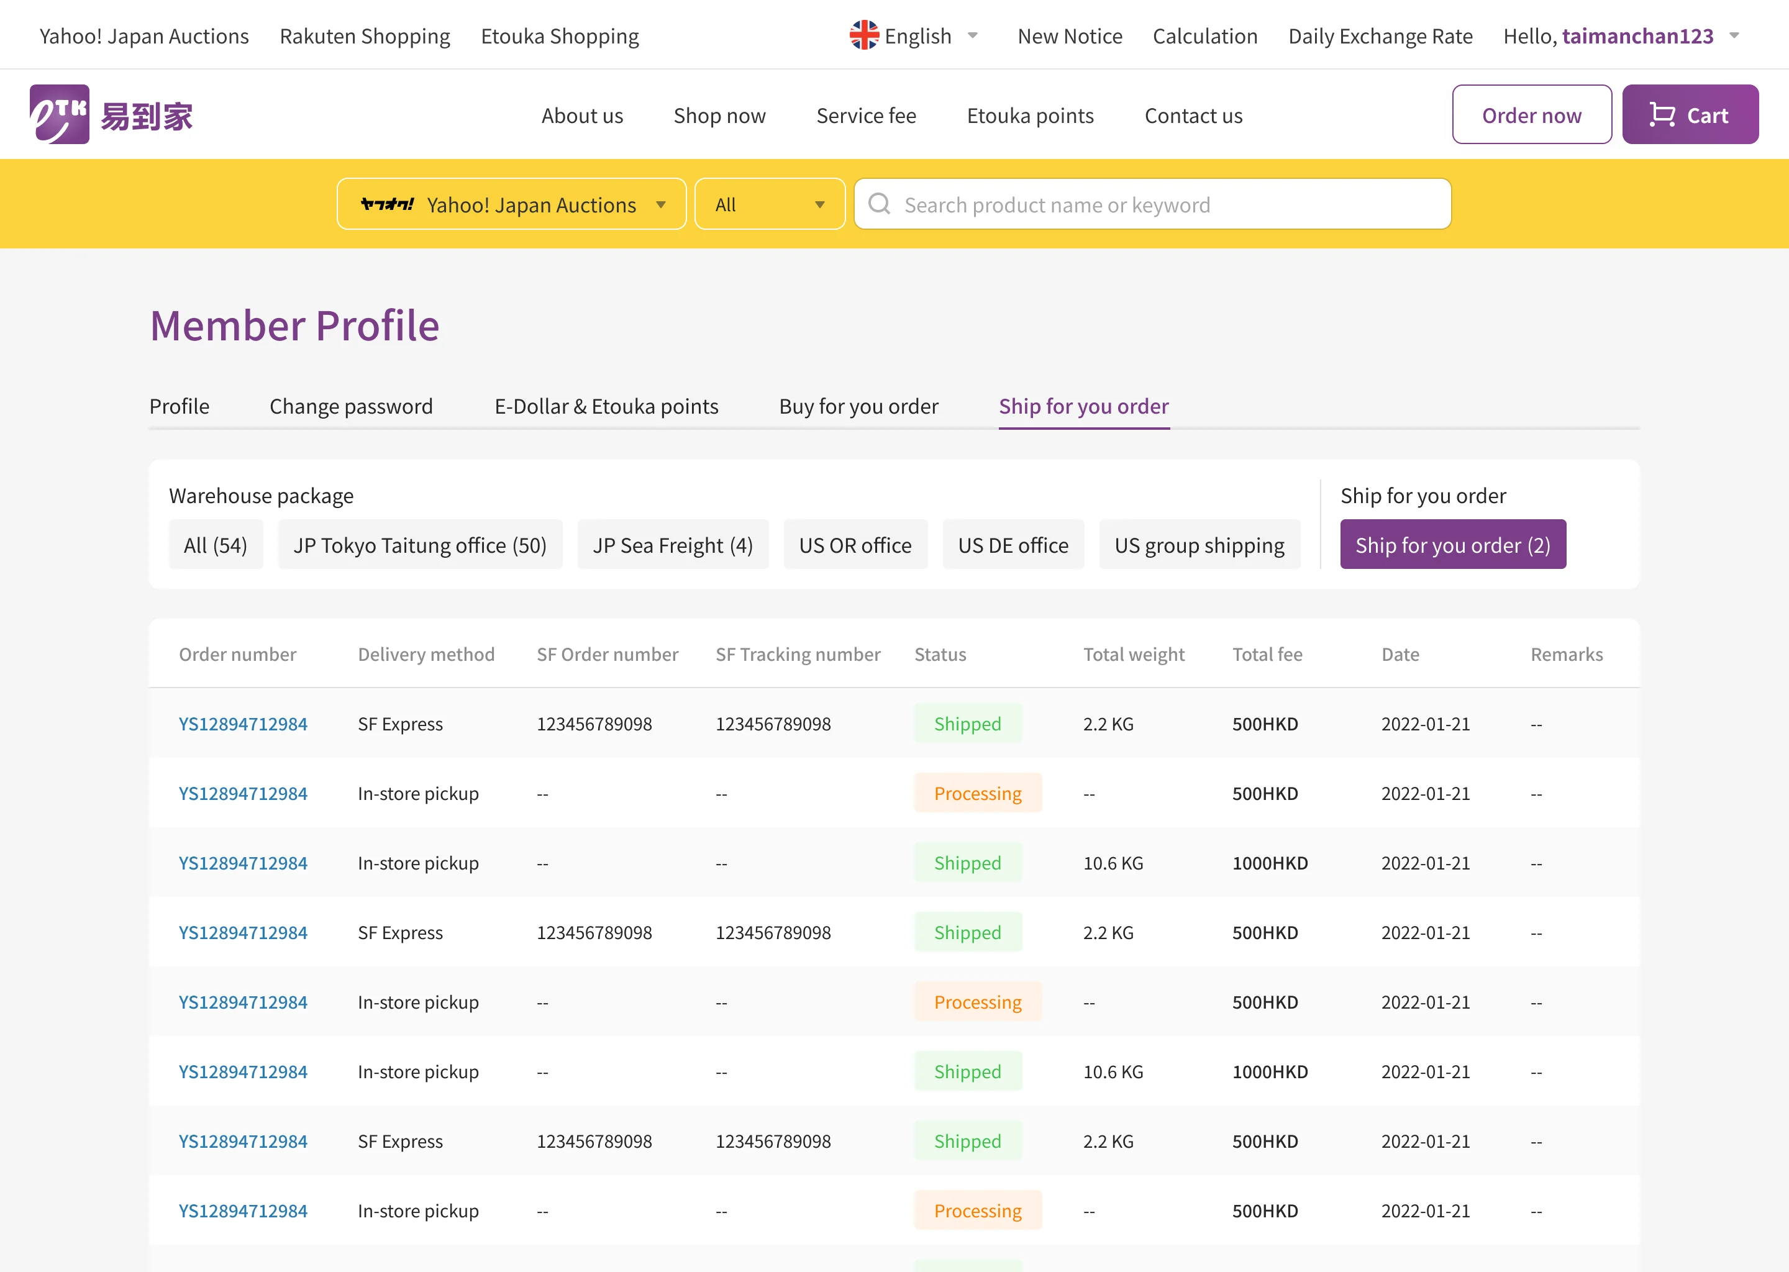Go to Rakuten Shopping link
Image resolution: width=1789 pixels, height=1272 pixels.
click(364, 36)
